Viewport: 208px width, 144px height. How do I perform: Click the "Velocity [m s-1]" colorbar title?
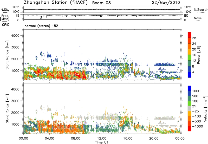coord(206,108)
